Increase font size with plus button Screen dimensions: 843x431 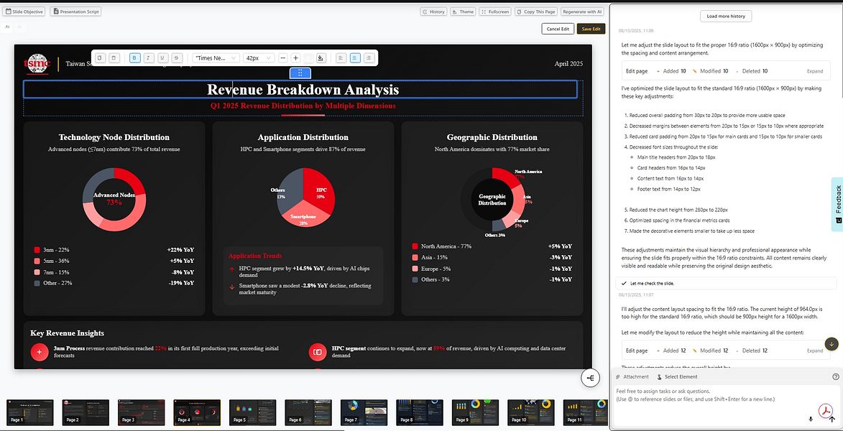pyautogui.click(x=295, y=58)
